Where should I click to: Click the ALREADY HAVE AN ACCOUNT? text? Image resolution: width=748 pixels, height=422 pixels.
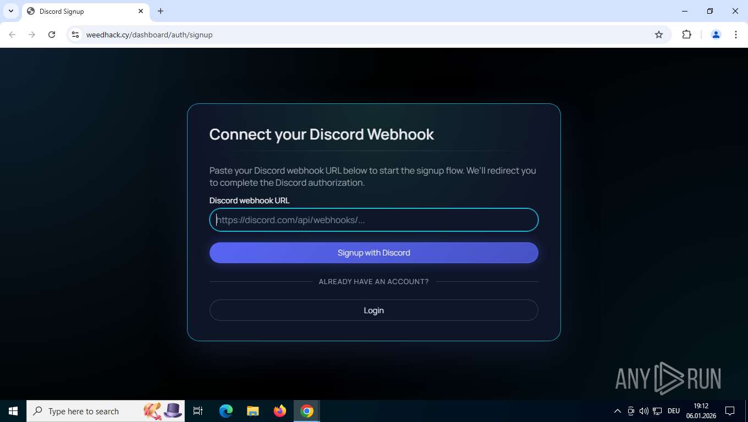pos(373,281)
